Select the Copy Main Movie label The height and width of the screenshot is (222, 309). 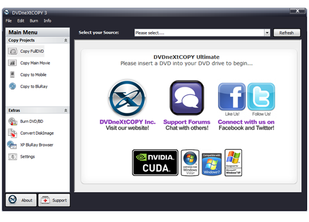click(35, 63)
